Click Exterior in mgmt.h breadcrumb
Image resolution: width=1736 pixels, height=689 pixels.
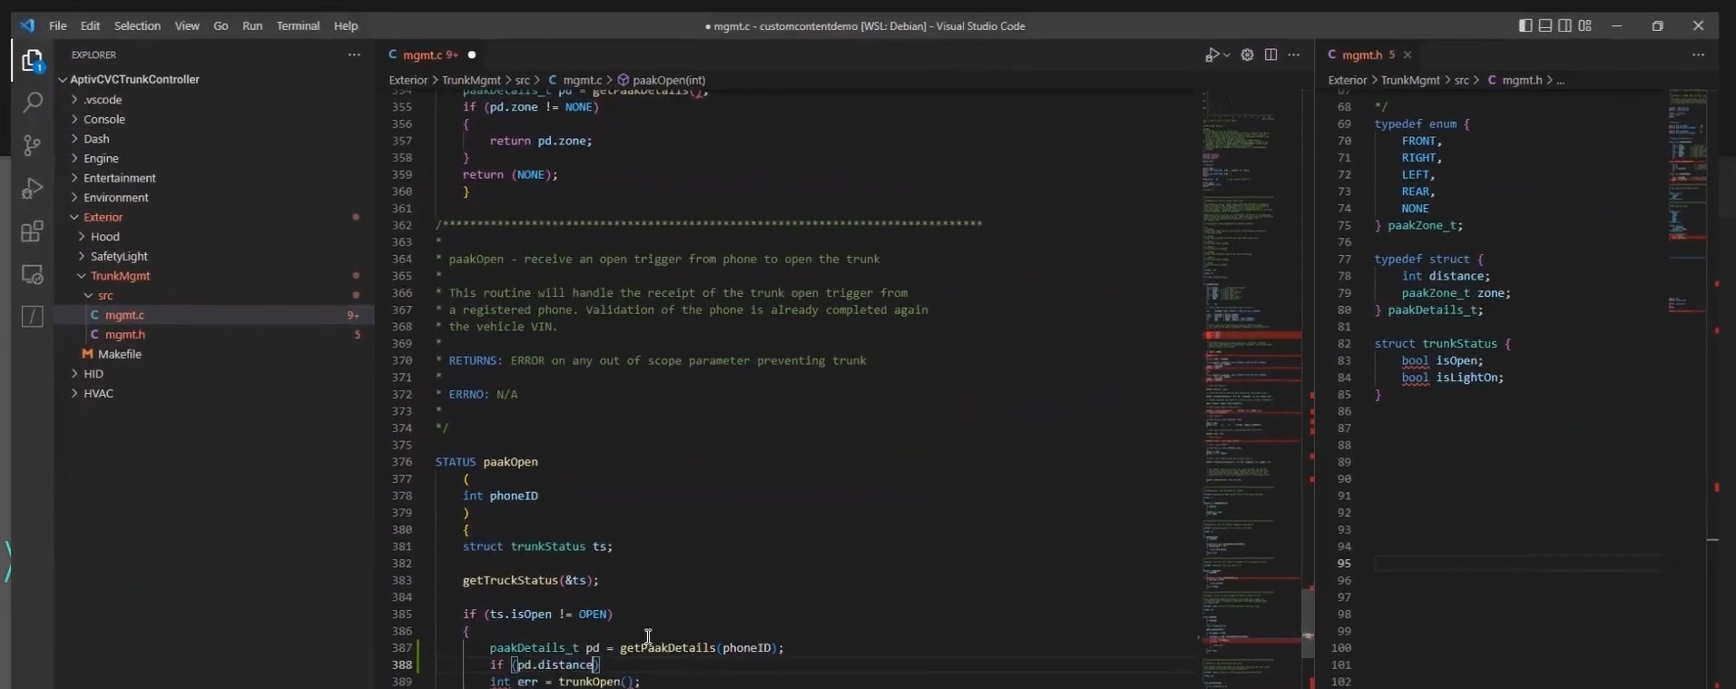(x=1348, y=81)
